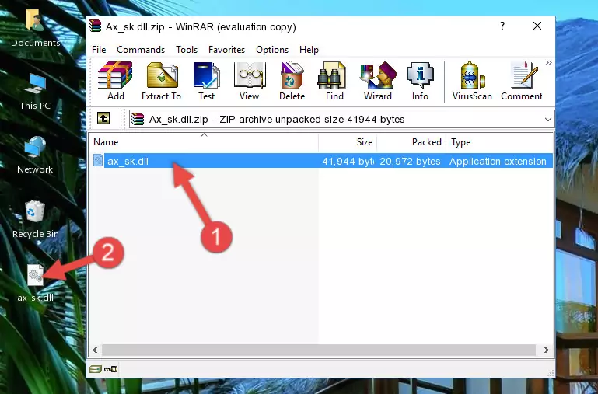
Task: Expand the archive path dropdown
Action: [548, 119]
